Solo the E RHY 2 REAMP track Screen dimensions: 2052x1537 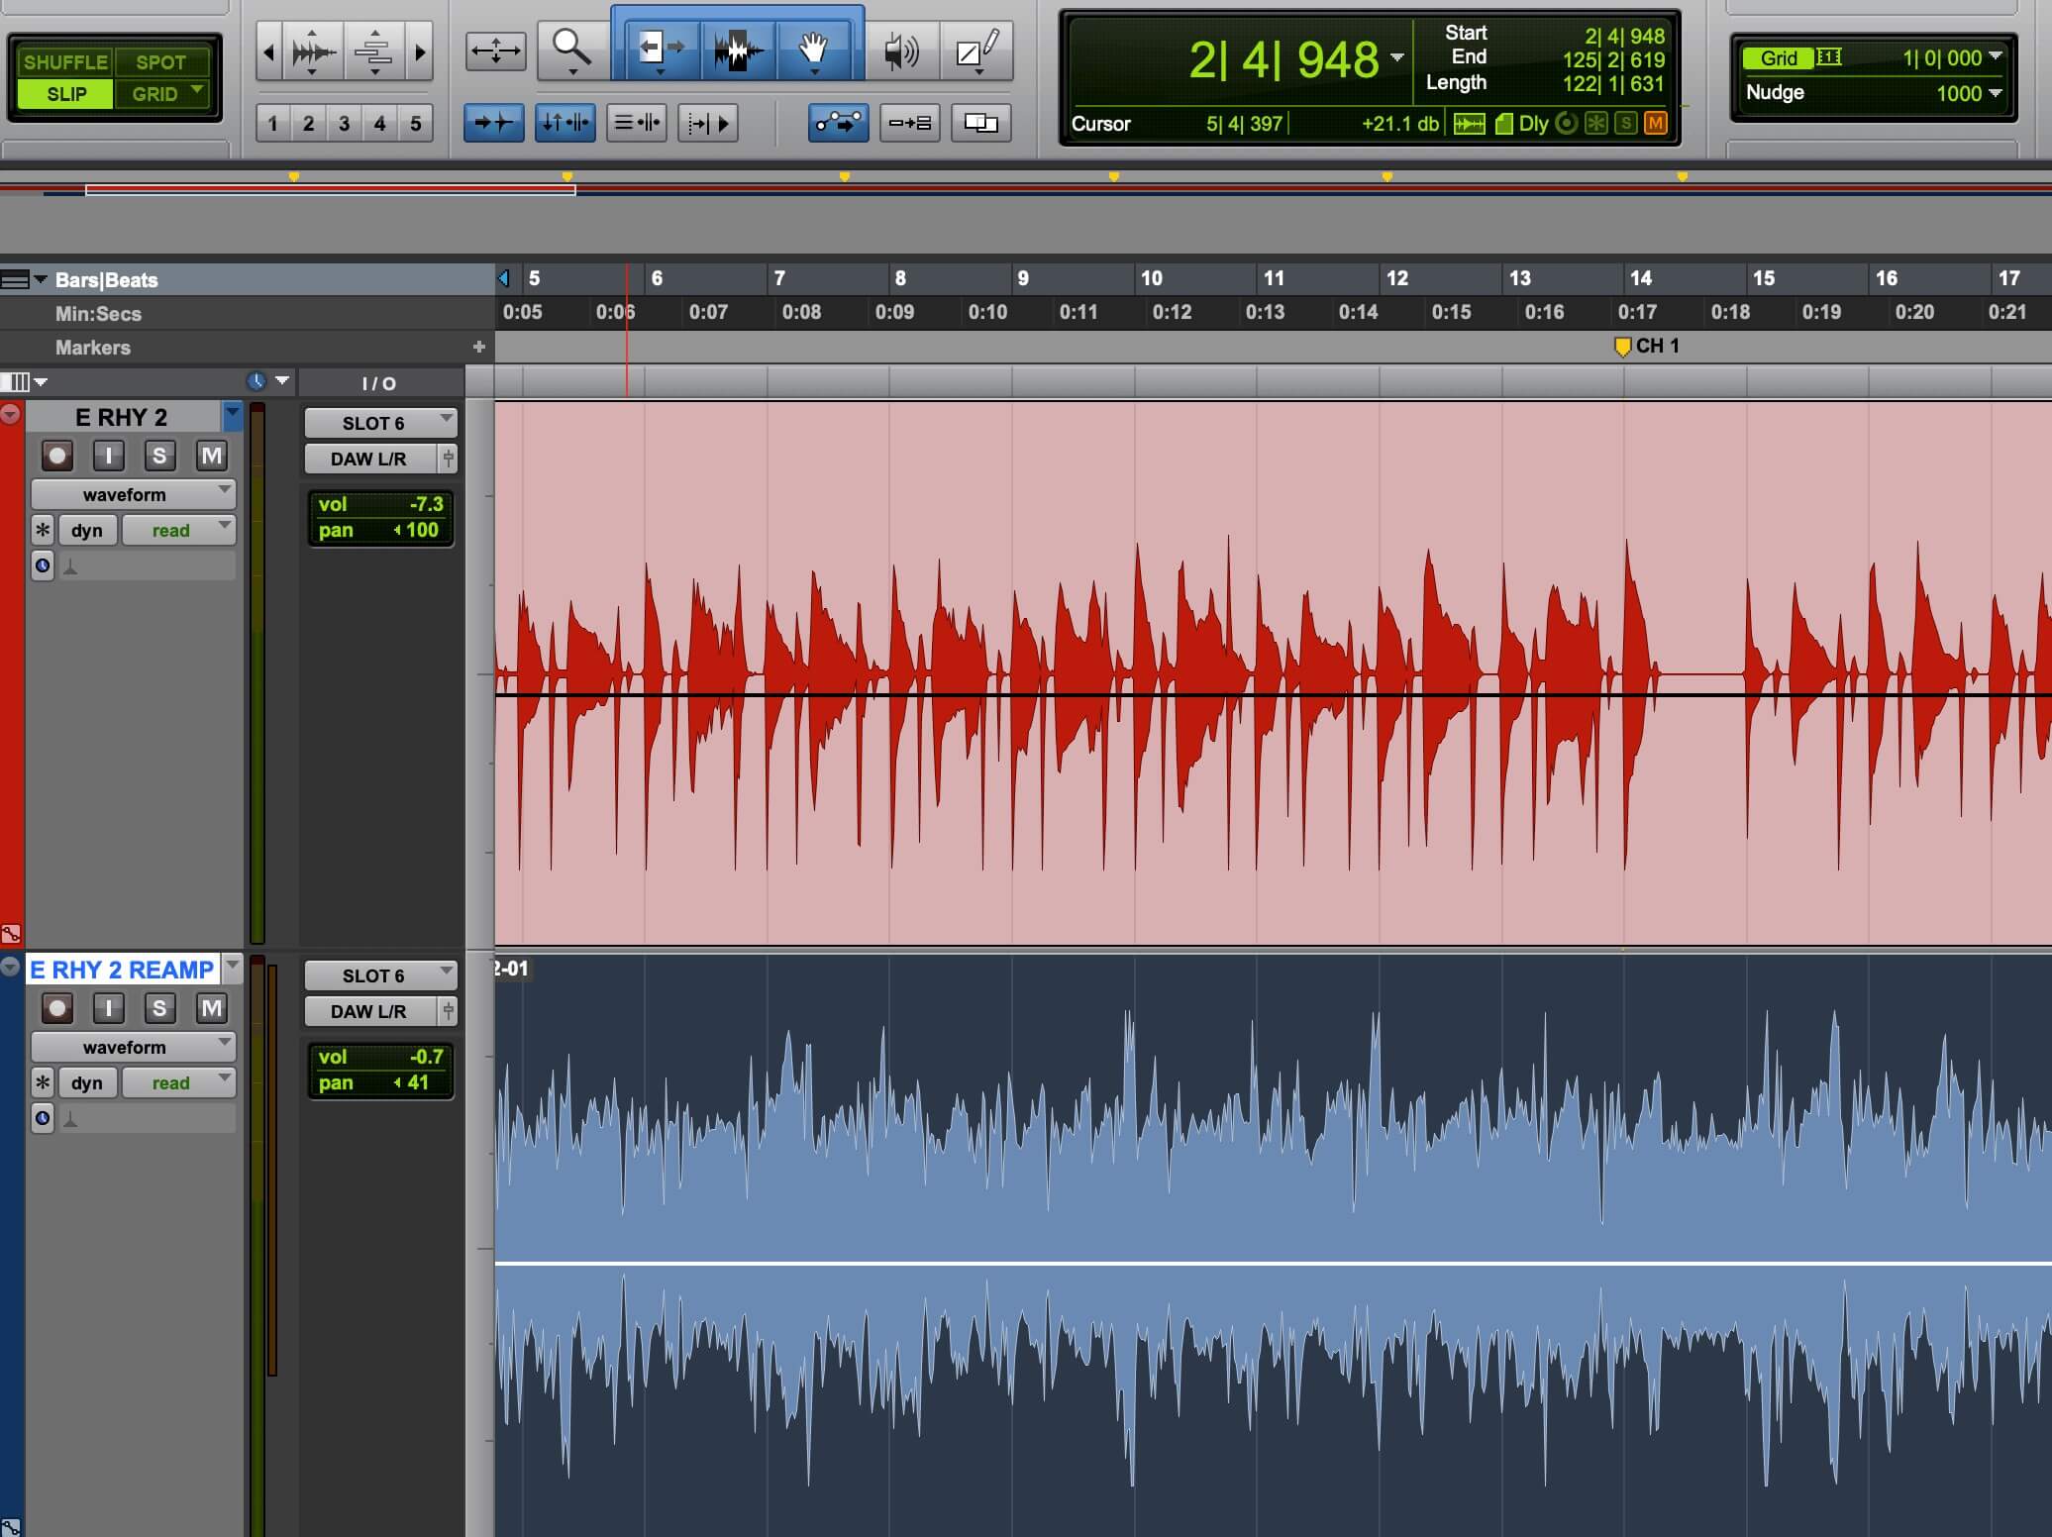159,1008
